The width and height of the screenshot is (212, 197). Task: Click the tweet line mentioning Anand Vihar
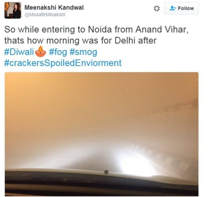coord(96,29)
